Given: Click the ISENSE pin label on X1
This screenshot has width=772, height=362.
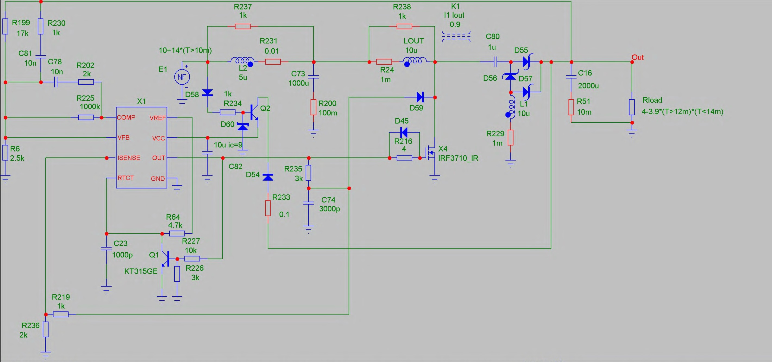Looking at the screenshot, I should click(128, 158).
